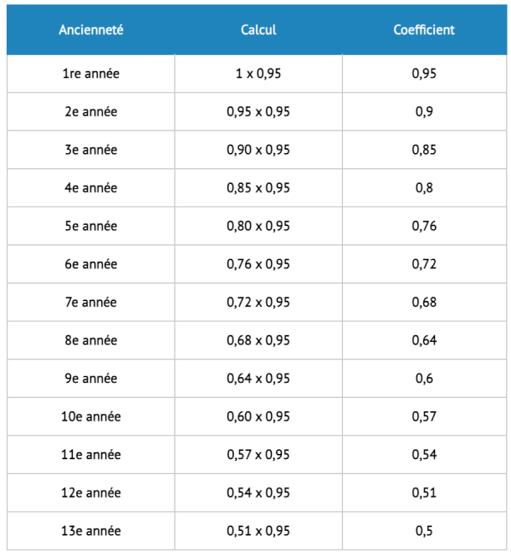Click the 10e année row label
This screenshot has width=511, height=556.
click(91, 416)
